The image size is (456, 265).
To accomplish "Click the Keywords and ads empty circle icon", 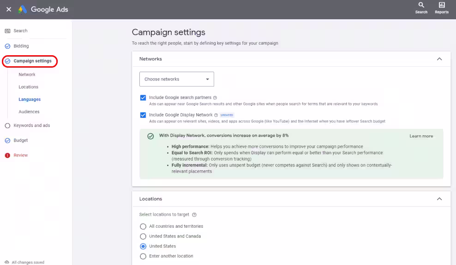I will point(7,126).
